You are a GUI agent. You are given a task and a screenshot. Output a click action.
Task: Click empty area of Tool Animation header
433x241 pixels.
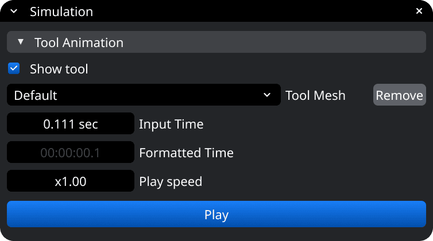(276, 42)
